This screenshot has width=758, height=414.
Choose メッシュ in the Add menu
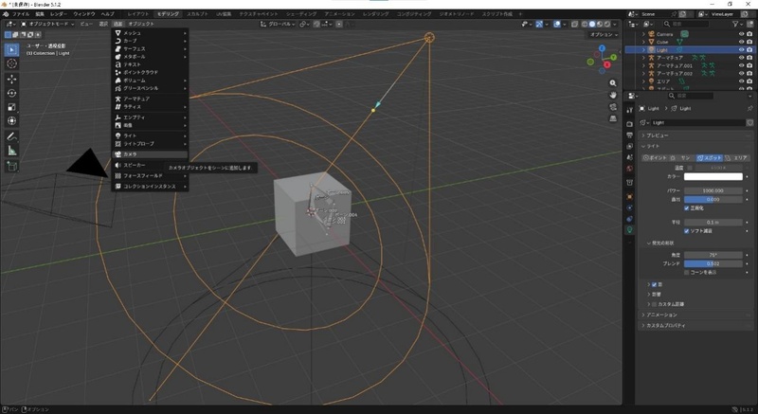pos(150,33)
